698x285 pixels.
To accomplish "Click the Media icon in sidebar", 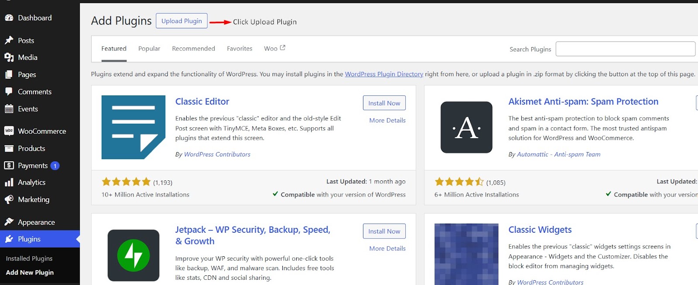I will 9,58.
